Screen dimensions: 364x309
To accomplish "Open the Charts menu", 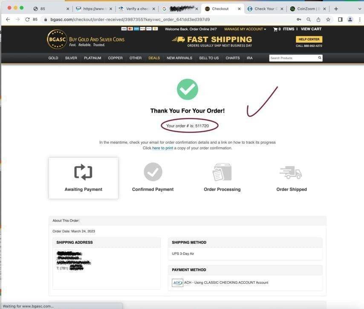I will coord(232,58).
